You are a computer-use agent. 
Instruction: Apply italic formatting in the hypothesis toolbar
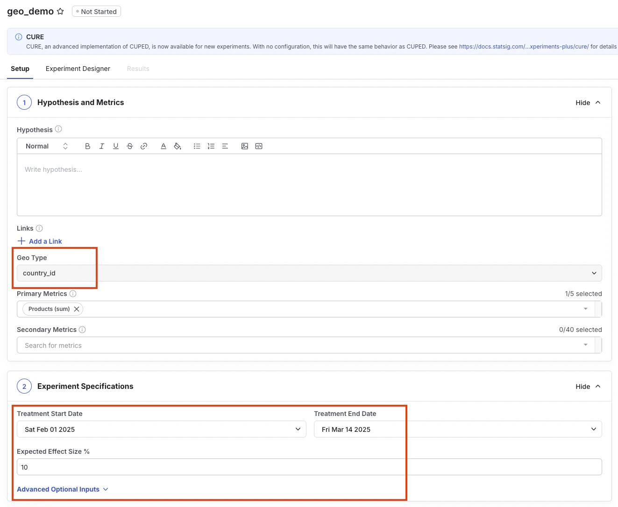101,146
